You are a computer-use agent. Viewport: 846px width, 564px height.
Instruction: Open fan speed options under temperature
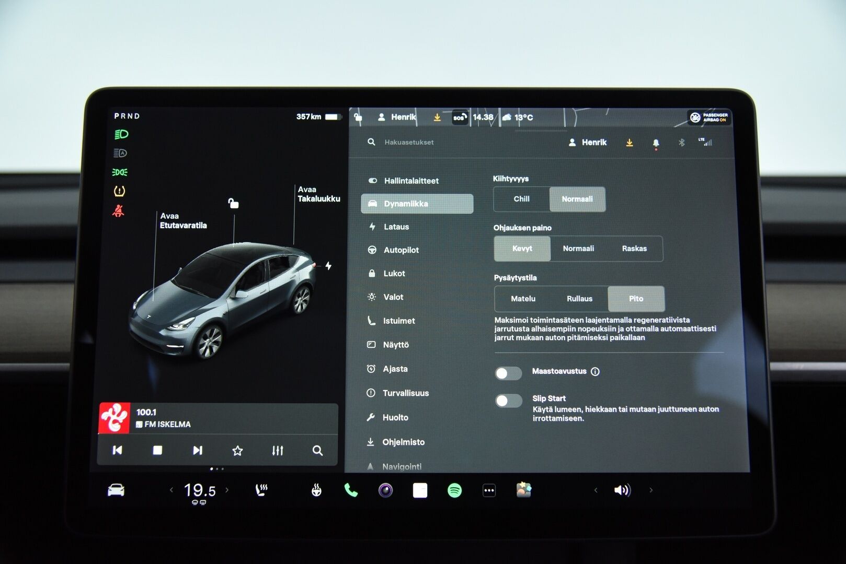pos(197,503)
